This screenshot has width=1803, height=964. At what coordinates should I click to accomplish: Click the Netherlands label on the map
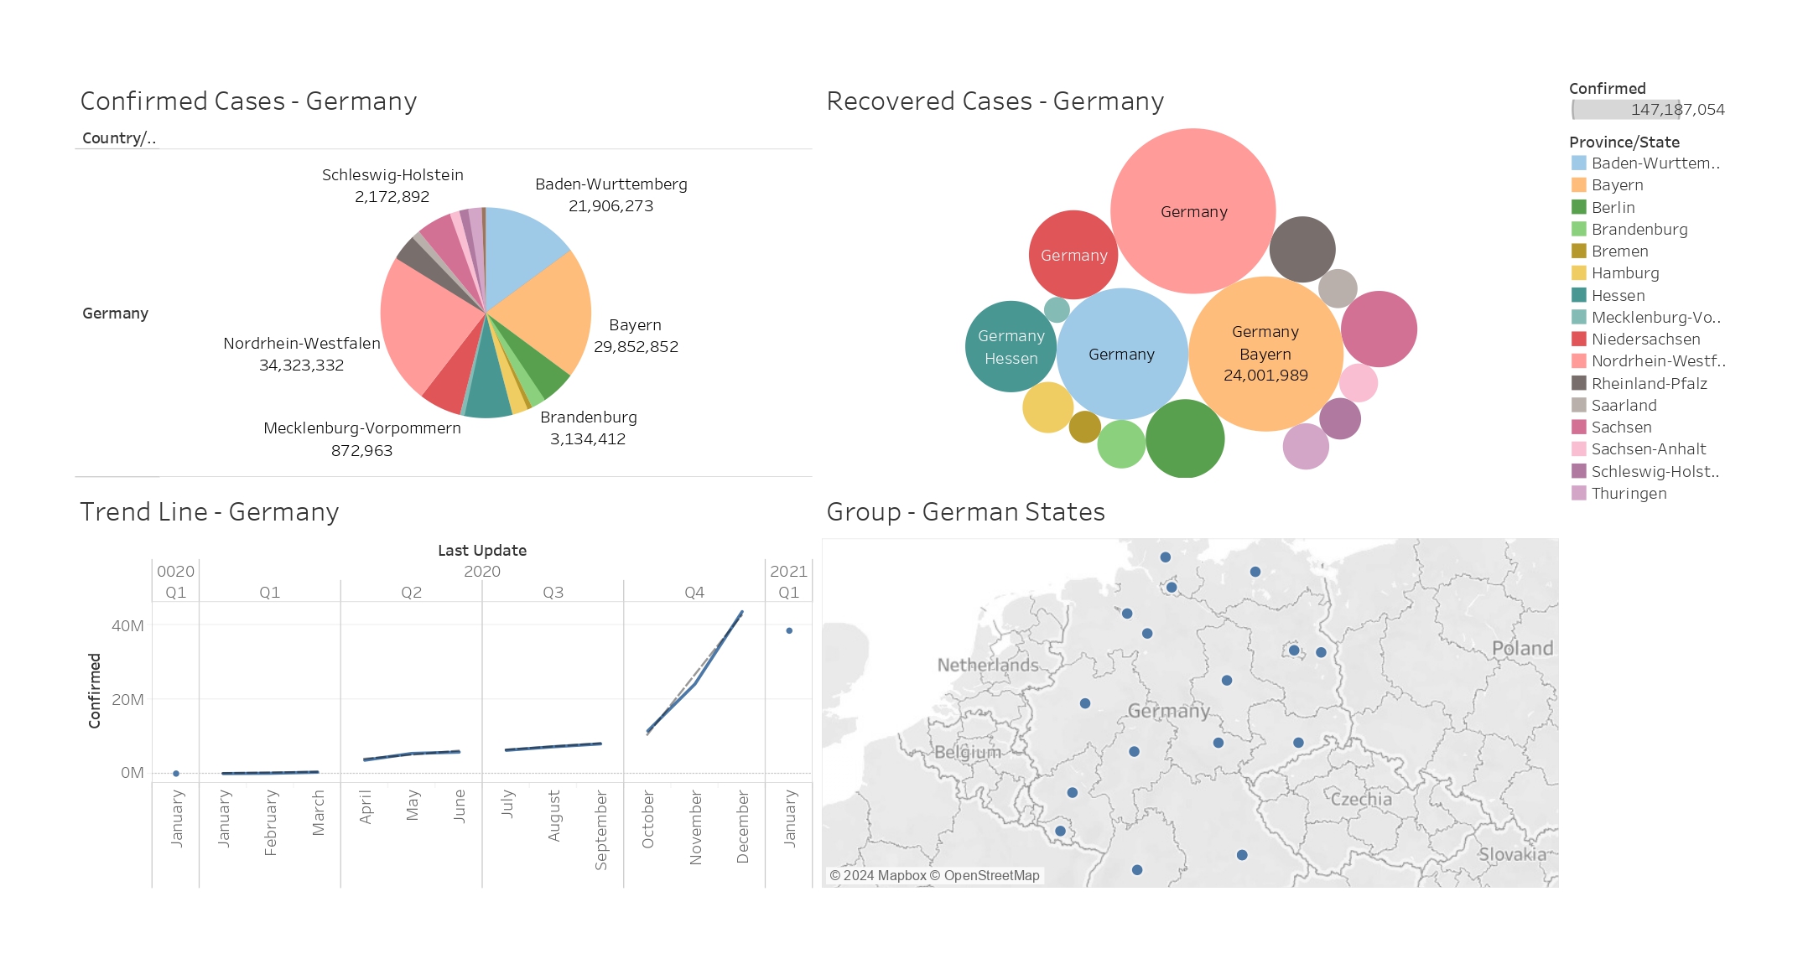coord(988,665)
